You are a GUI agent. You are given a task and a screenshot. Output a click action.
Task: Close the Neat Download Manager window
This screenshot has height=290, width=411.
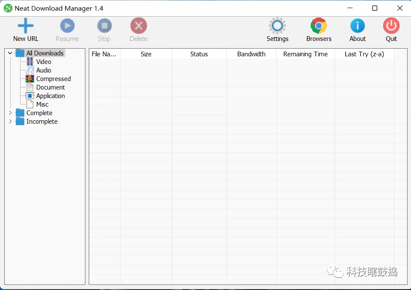(400, 8)
